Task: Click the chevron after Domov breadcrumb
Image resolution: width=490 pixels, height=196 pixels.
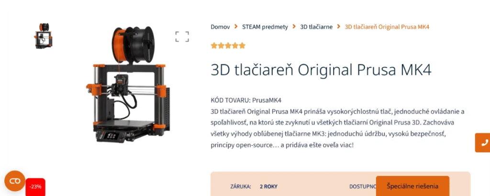Action: (x=236, y=27)
